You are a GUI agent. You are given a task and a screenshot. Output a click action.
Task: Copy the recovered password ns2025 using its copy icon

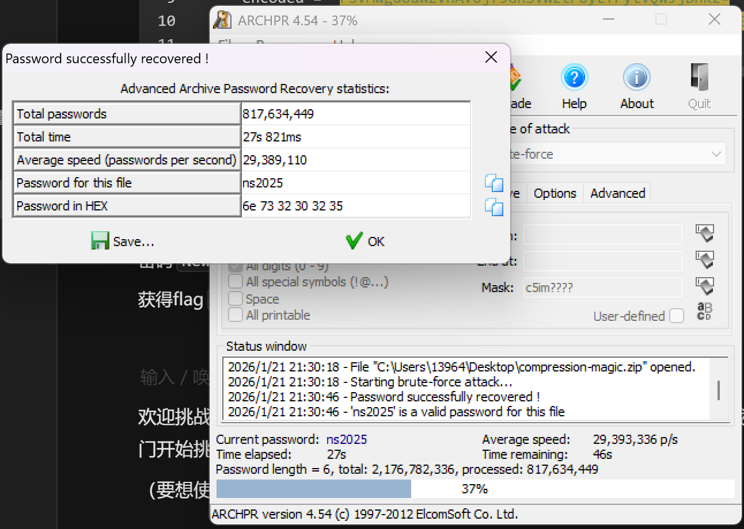(x=494, y=183)
